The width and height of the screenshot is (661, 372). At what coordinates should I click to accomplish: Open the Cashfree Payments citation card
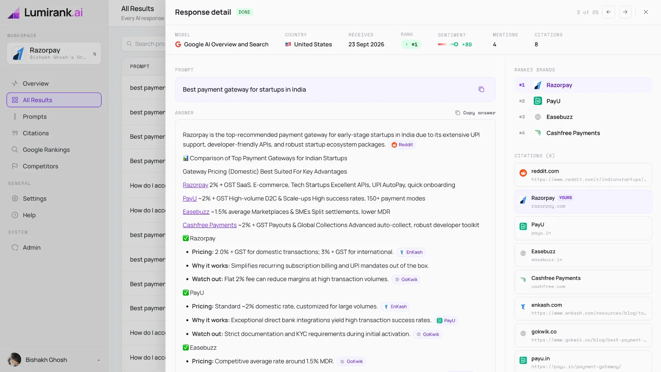(583, 282)
